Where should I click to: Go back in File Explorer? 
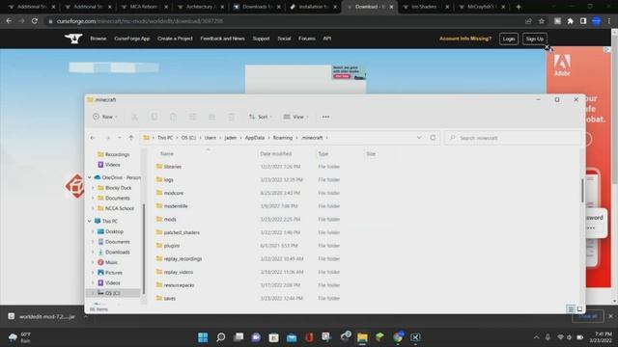tap(93, 138)
